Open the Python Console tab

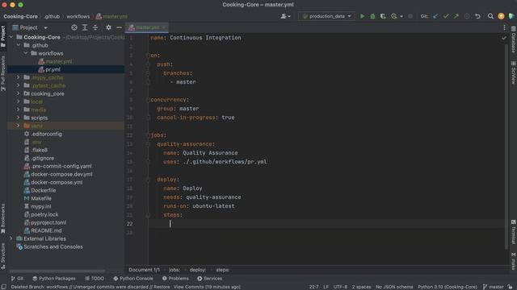pyautogui.click(x=133, y=279)
